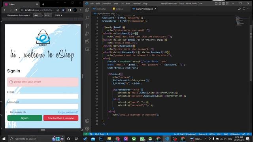Click Chrome profile avatar

(x=75, y=10)
